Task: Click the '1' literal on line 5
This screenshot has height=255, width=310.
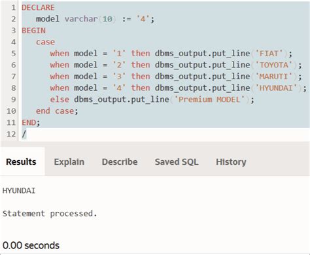Action: tap(119, 54)
